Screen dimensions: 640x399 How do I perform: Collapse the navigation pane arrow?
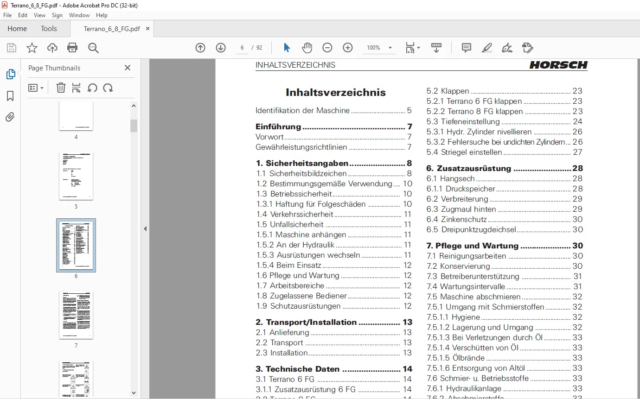pyautogui.click(x=145, y=228)
